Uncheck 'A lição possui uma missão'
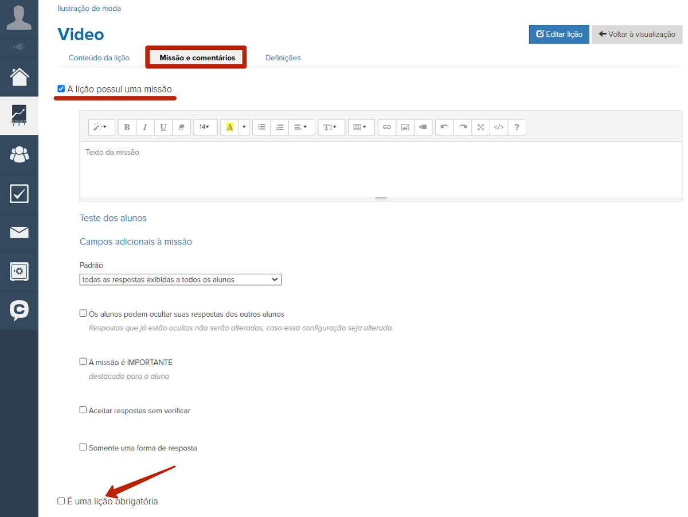Image resolution: width=688 pixels, height=517 pixels. [61, 89]
